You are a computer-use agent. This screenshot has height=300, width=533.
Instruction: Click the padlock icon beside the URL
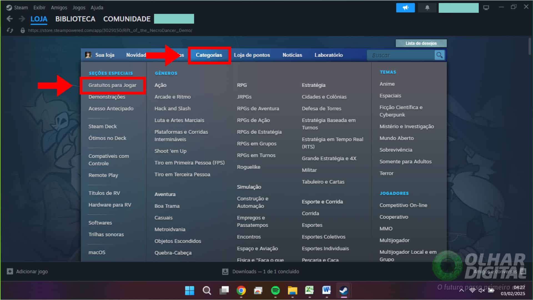(23, 30)
